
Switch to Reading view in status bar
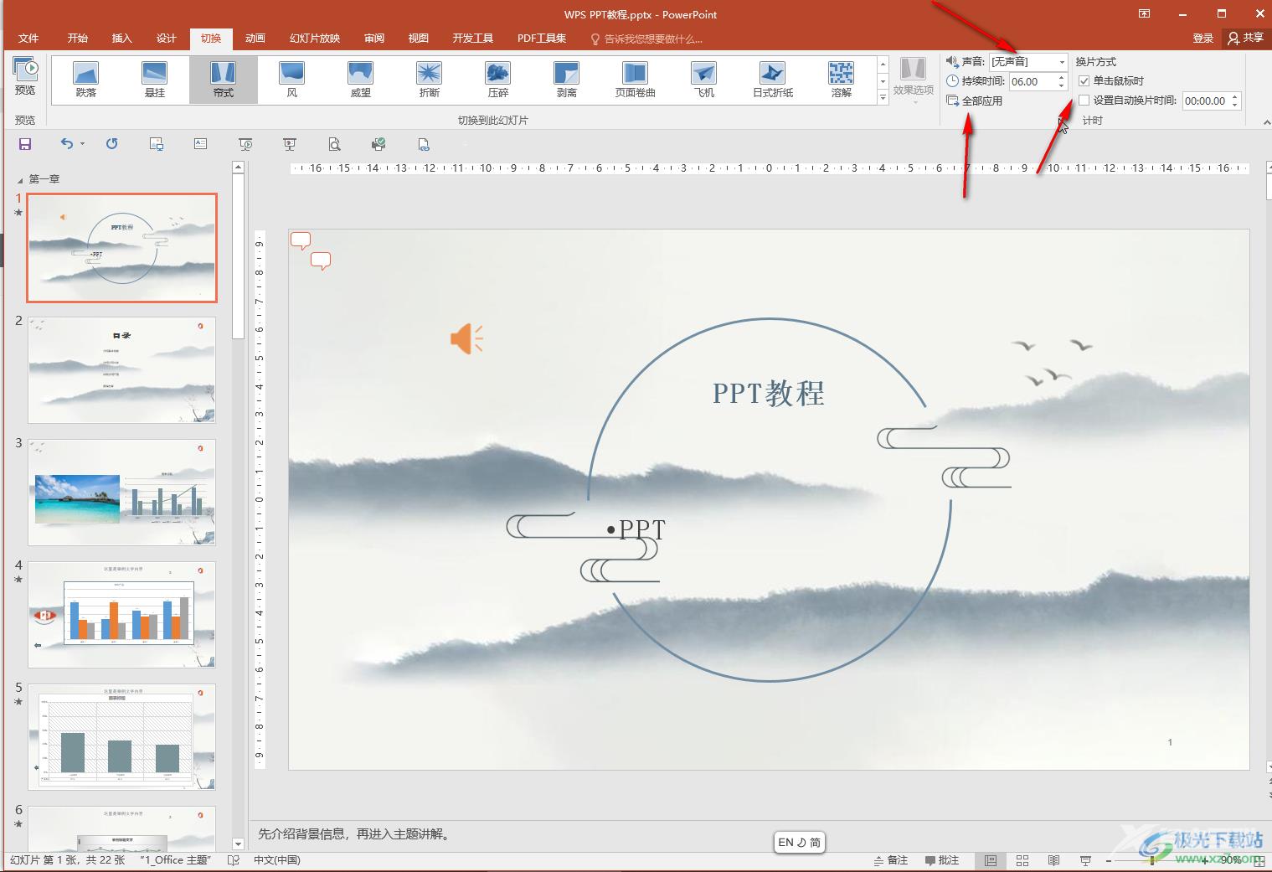click(x=1053, y=860)
